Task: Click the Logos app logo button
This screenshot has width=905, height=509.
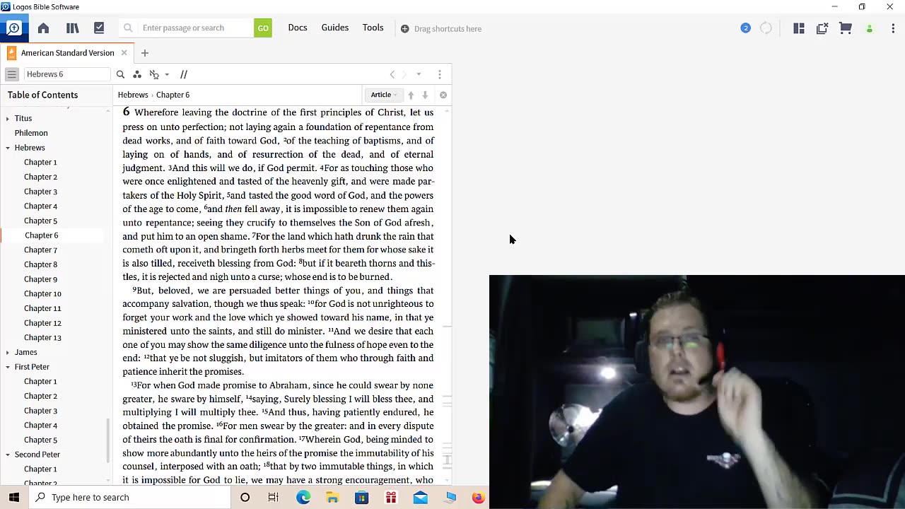Action: point(14,28)
